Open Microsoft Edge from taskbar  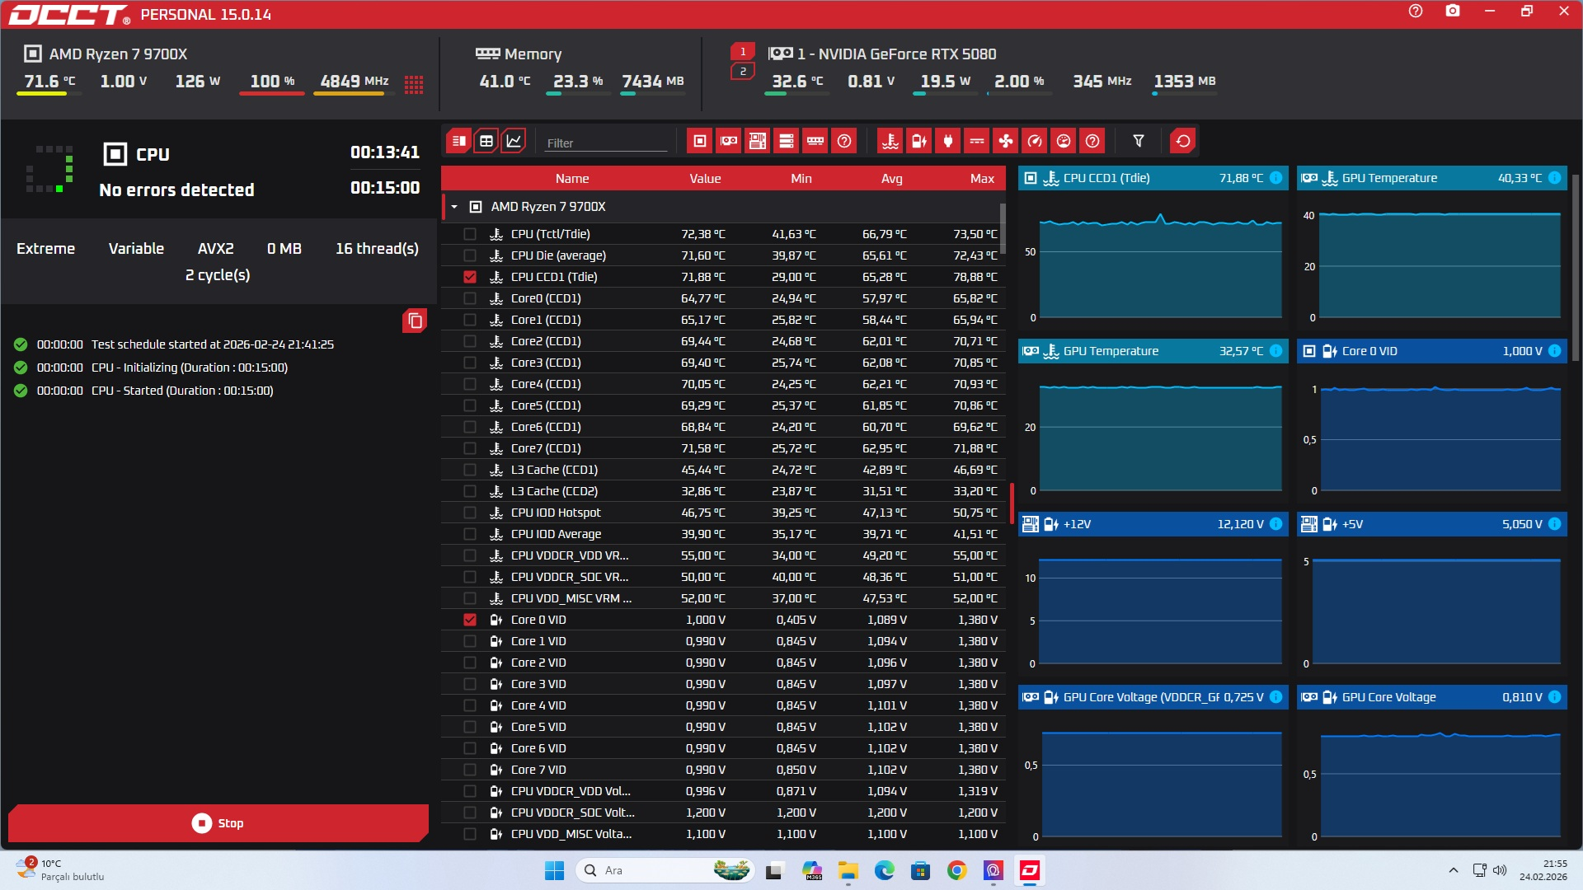click(884, 870)
